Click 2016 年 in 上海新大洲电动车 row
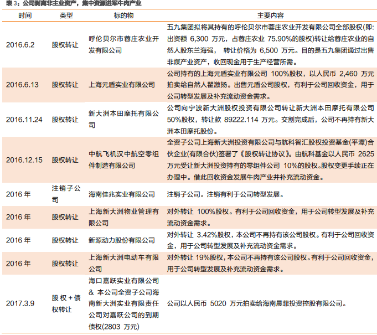377x335 pixels. [x=18, y=264]
